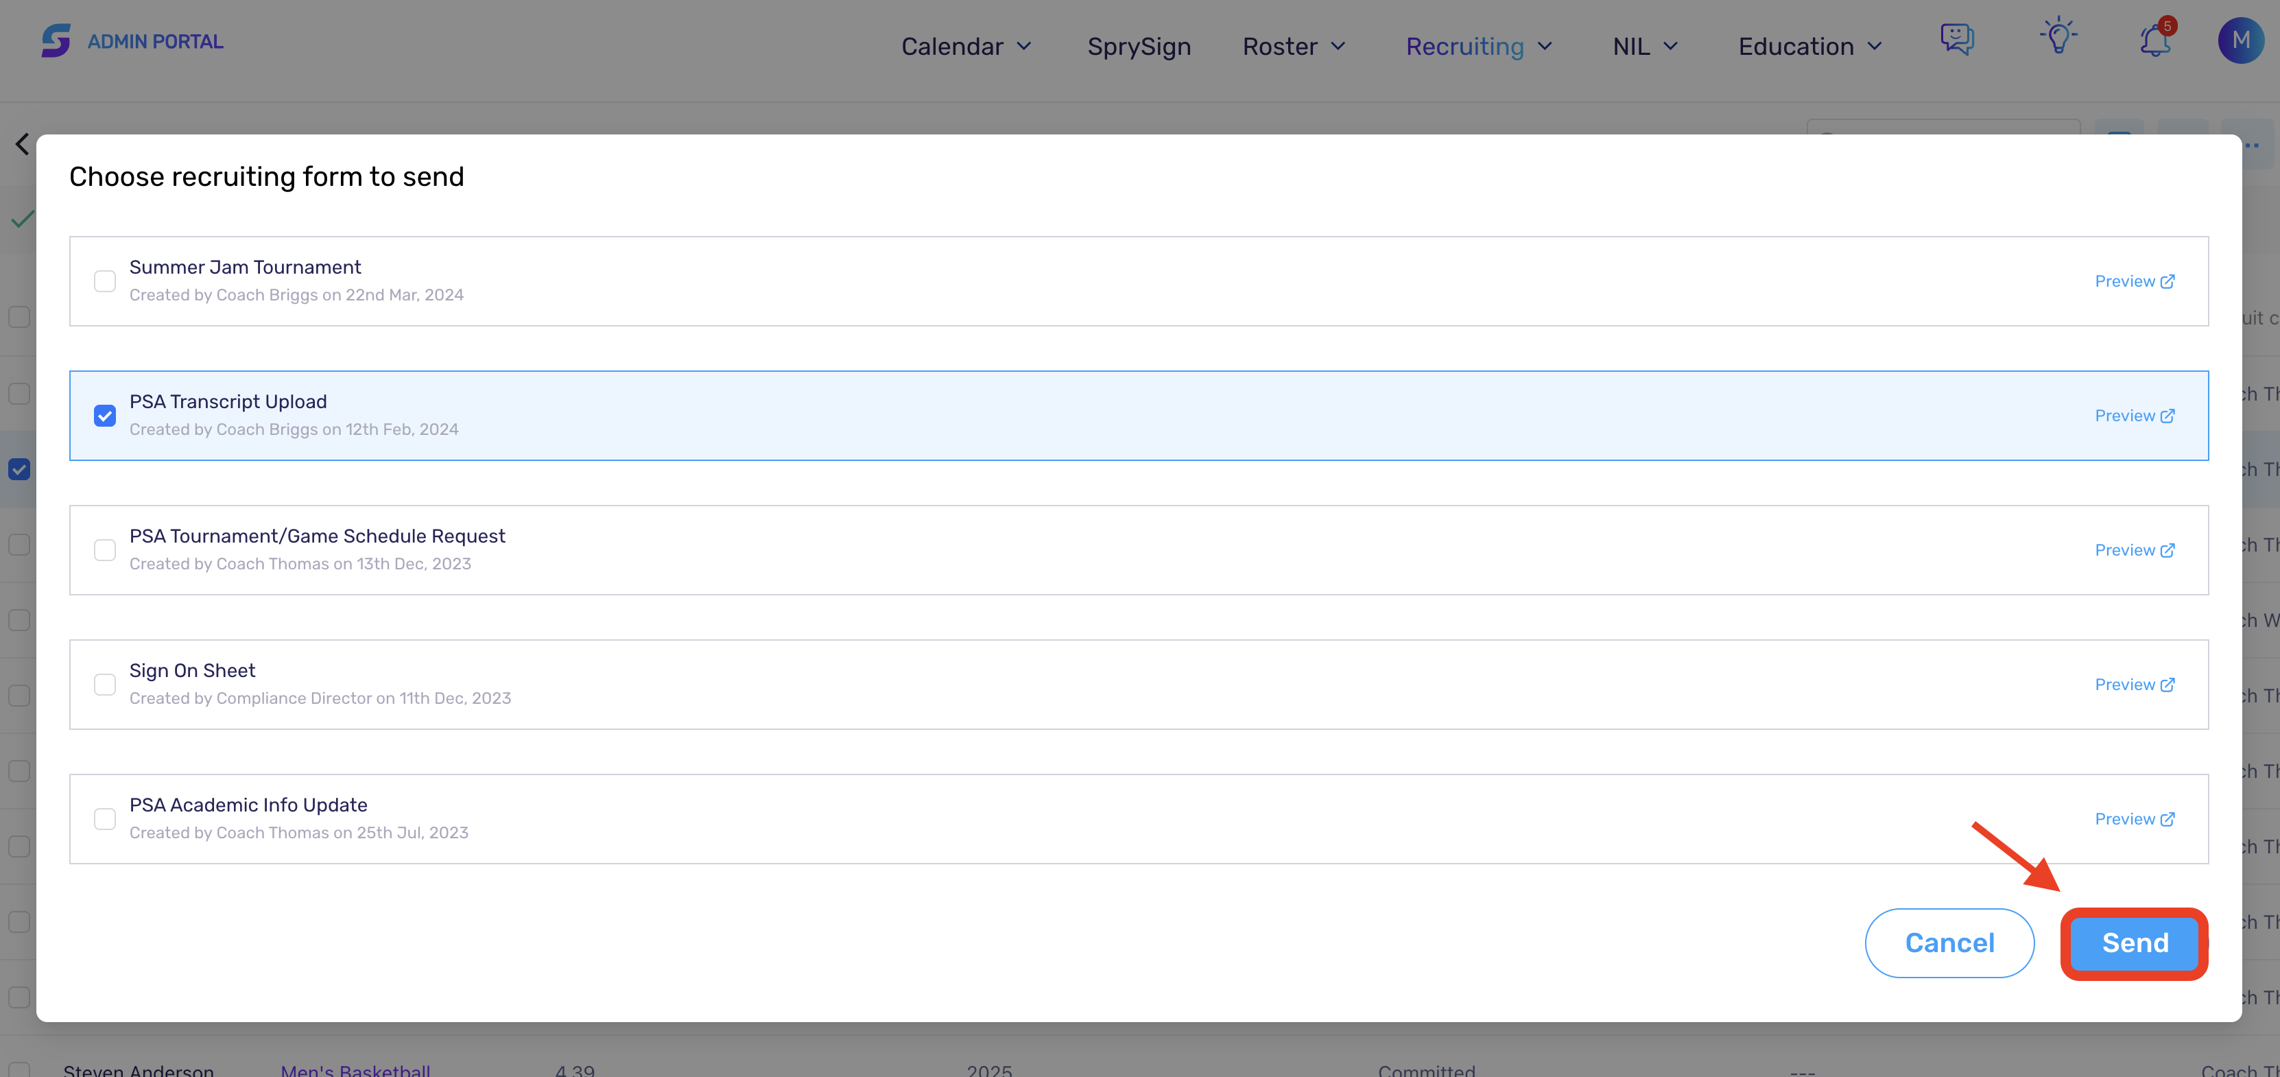Image resolution: width=2280 pixels, height=1077 pixels.
Task: Preview the Summer Jam Tournament form
Action: click(2134, 281)
